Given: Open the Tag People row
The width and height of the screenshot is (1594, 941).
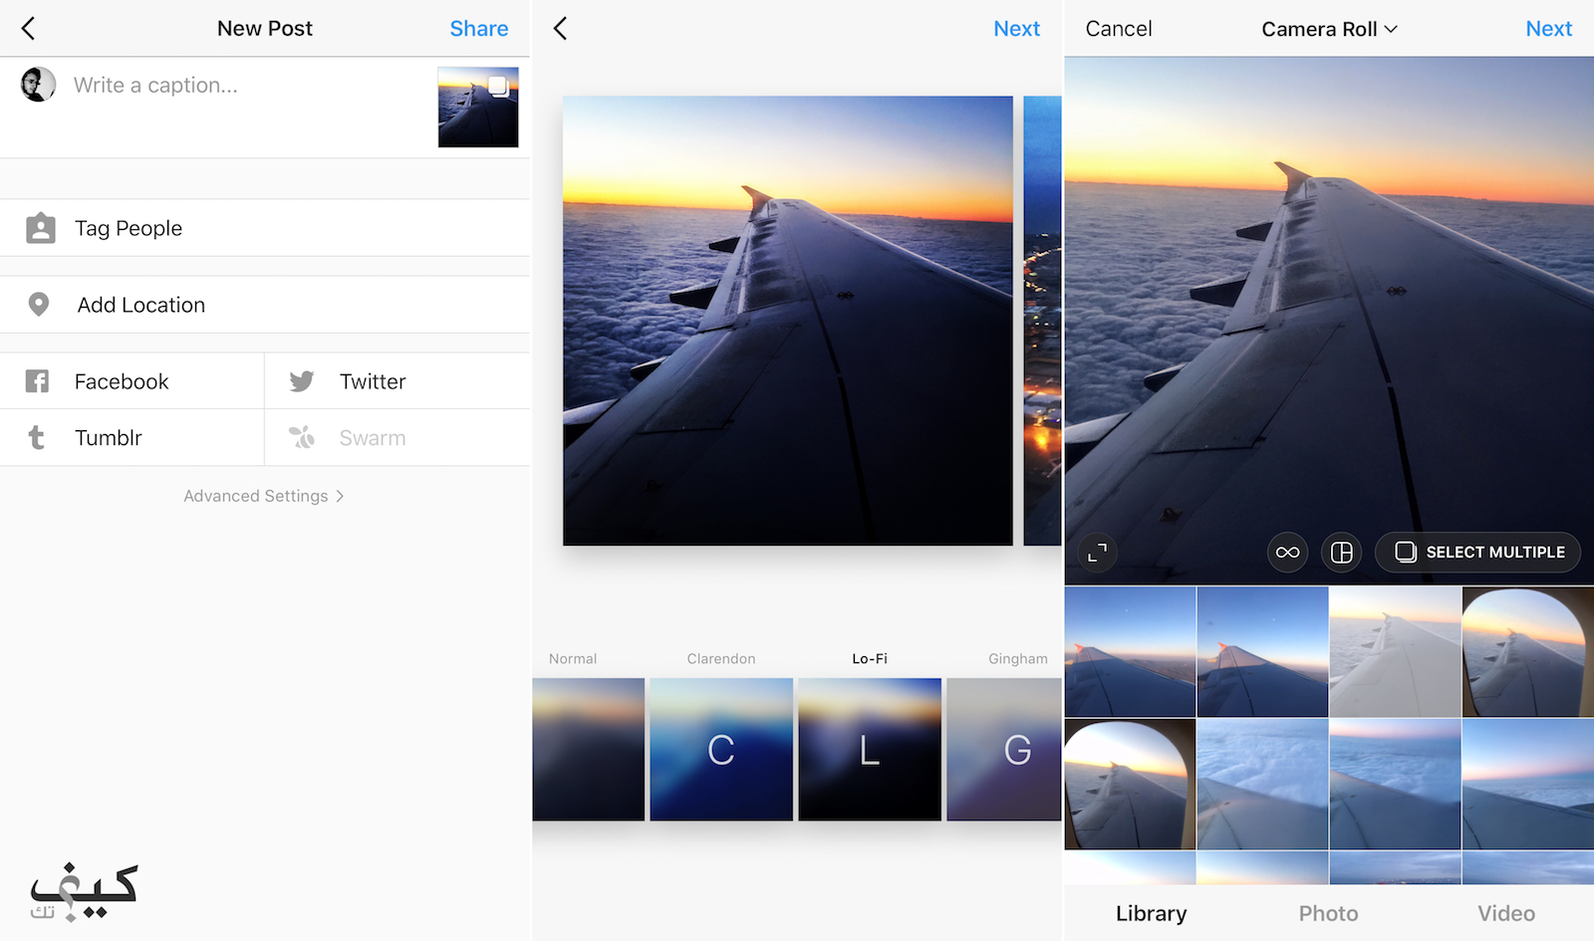Looking at the screenshot, I should (x=265, y=228).
